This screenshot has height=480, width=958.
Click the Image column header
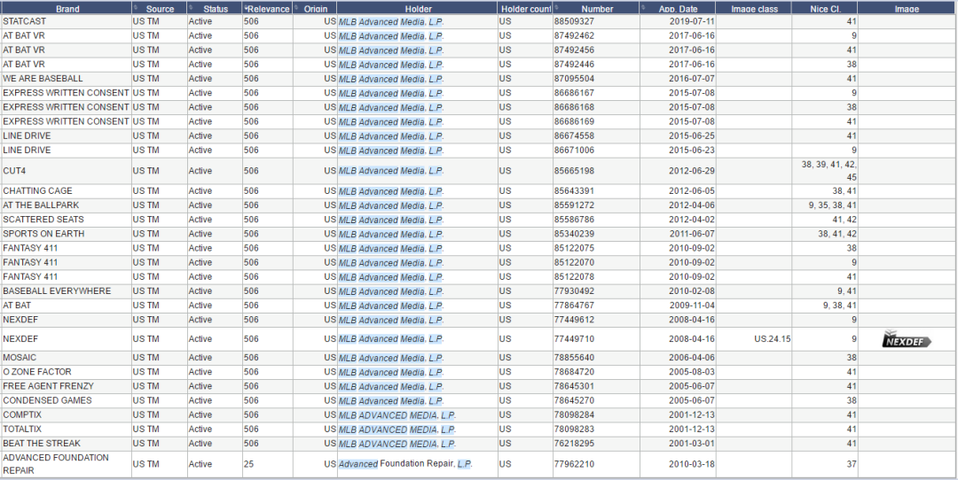907,9
